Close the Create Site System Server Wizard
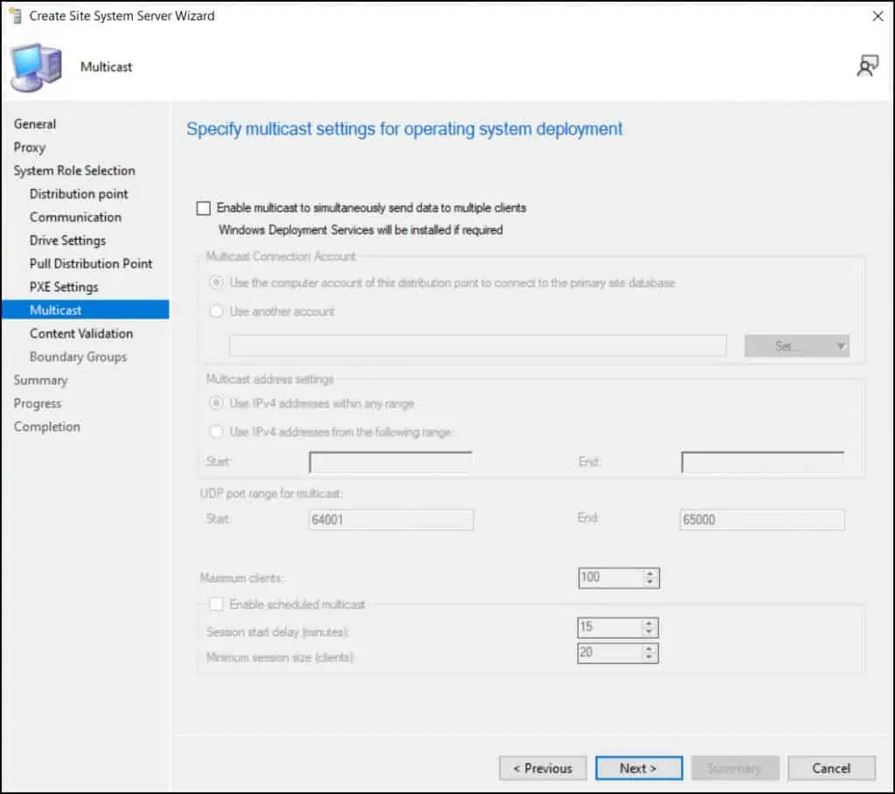The image size is (895, 794). point(878,16)
